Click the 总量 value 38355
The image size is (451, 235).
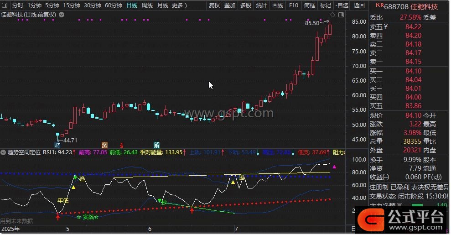pyautogui.click(x=412, y=141)
